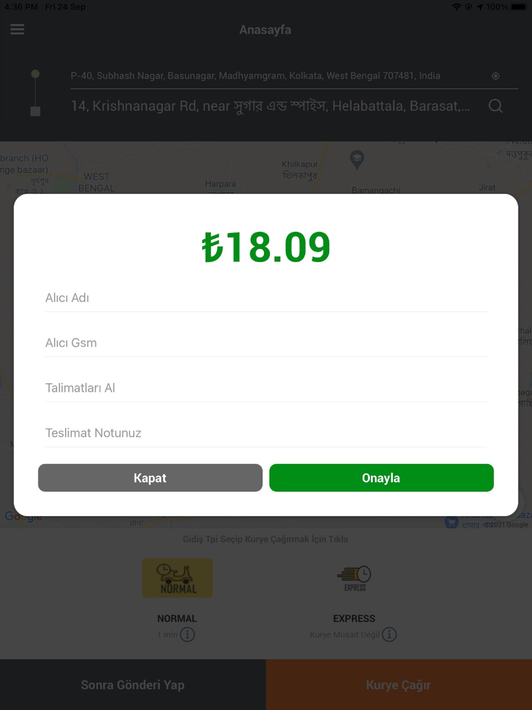Viewport: 532px width, 710px height.
Task: Open info icon beside Kurye Müsait Değil
Action: [389, 634]
